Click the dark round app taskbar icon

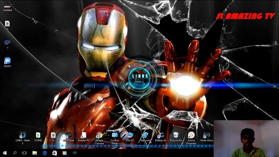click(75, 153)
